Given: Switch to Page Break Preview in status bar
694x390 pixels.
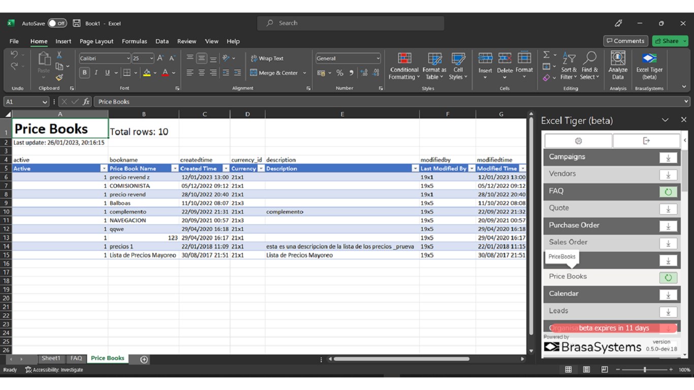Looking at the screenshot, I should point(605,370).
